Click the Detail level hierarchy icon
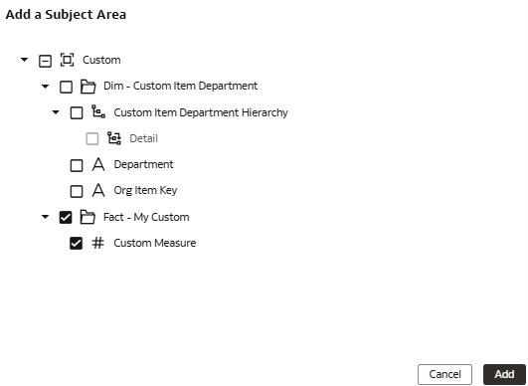This screenshot has height=386, width=528. click(x=114, y=138)
